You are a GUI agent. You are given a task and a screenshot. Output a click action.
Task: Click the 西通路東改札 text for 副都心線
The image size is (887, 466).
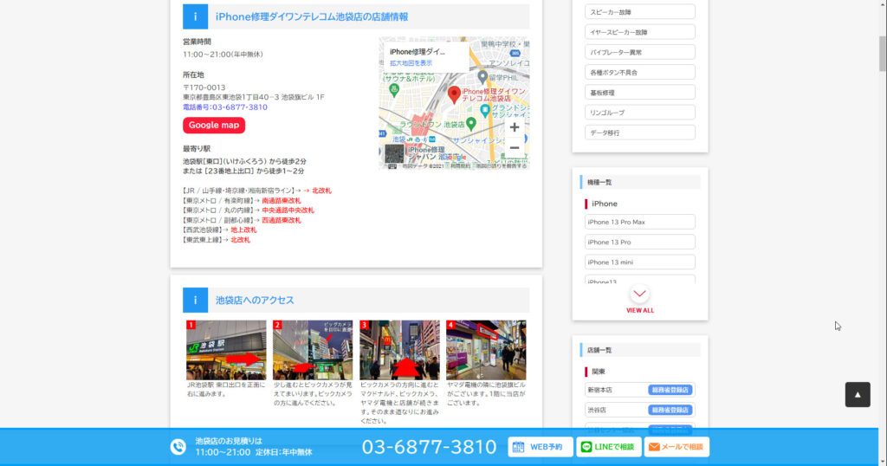point(282,221)
